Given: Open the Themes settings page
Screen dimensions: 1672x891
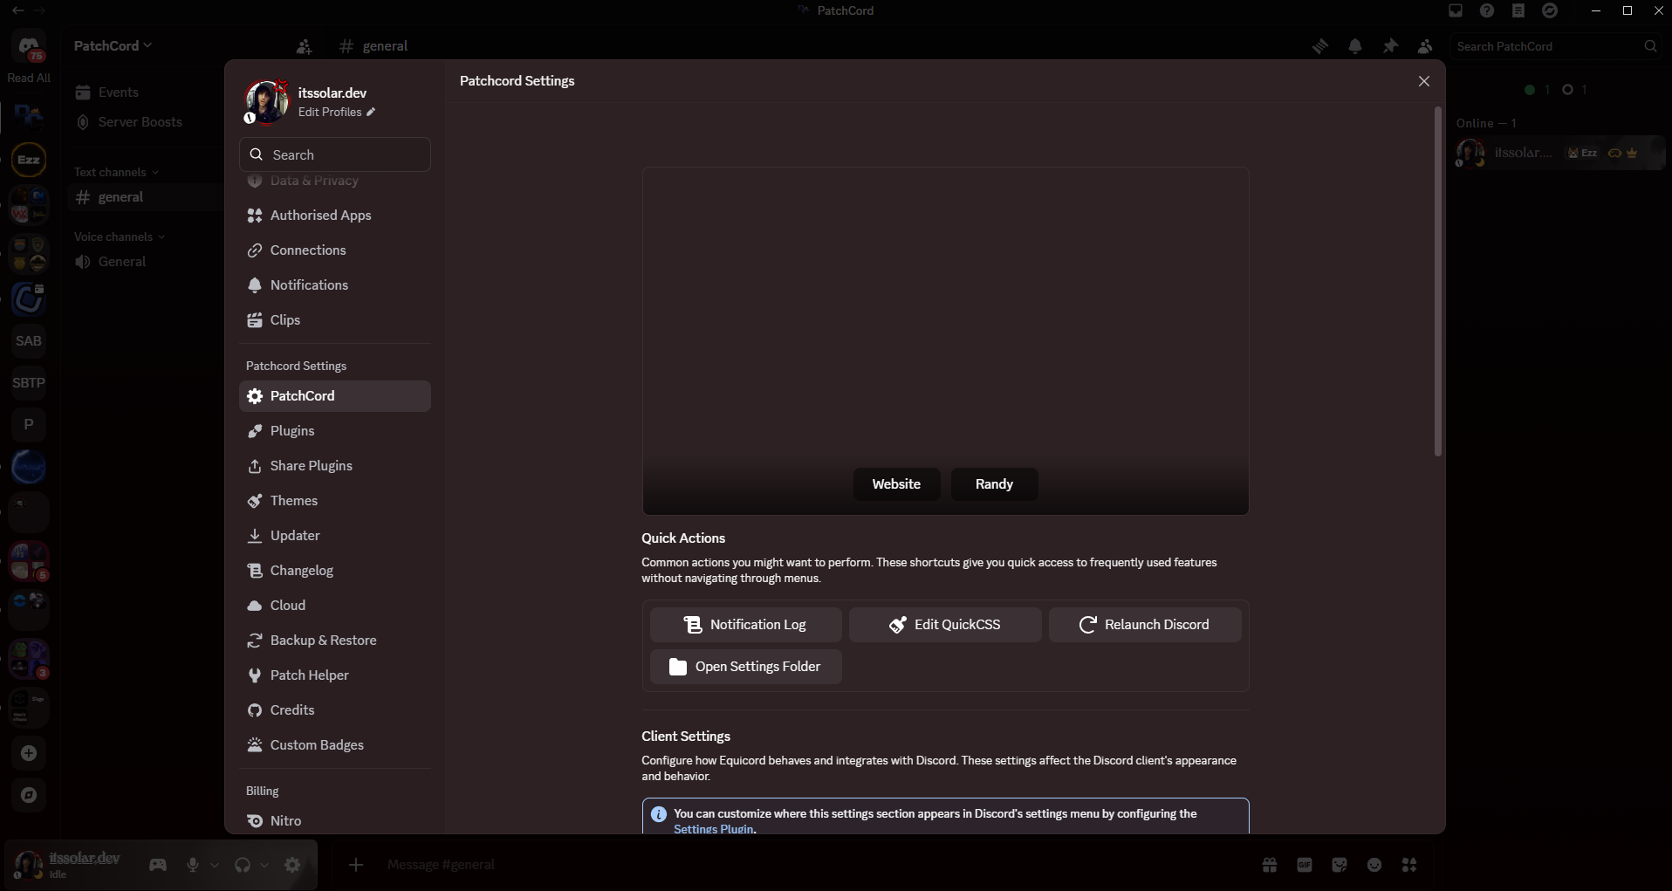Looking at the screenshot, I should coord(335,501).
